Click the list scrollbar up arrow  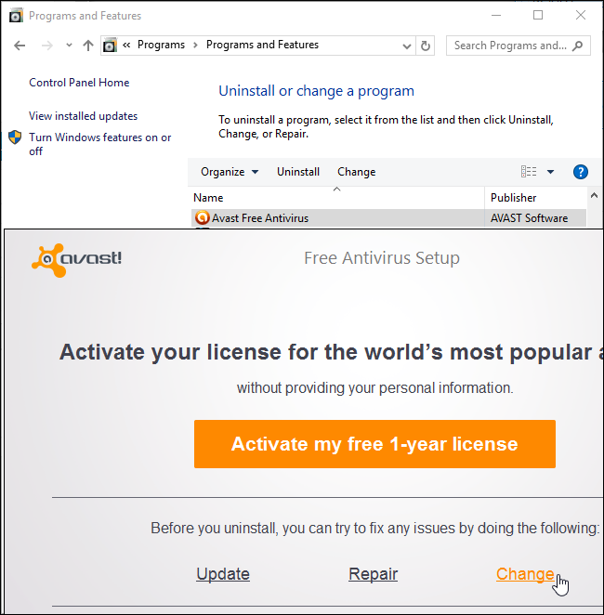pyautogui.click(x=594, y=195)
